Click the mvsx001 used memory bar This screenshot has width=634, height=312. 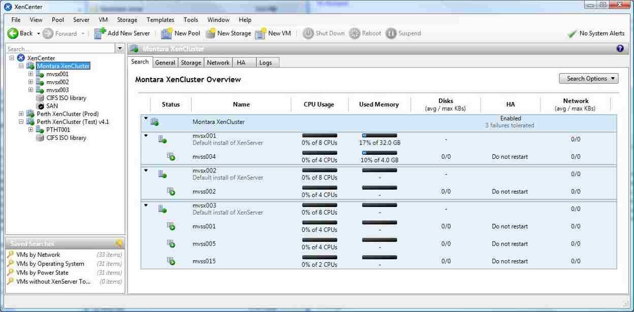(379, 136)
